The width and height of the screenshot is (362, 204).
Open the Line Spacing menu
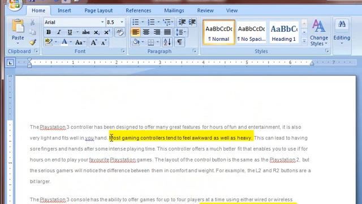click(181, 32)
